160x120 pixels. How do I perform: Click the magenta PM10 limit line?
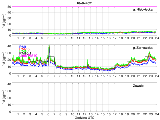click(x=84, y=7)
